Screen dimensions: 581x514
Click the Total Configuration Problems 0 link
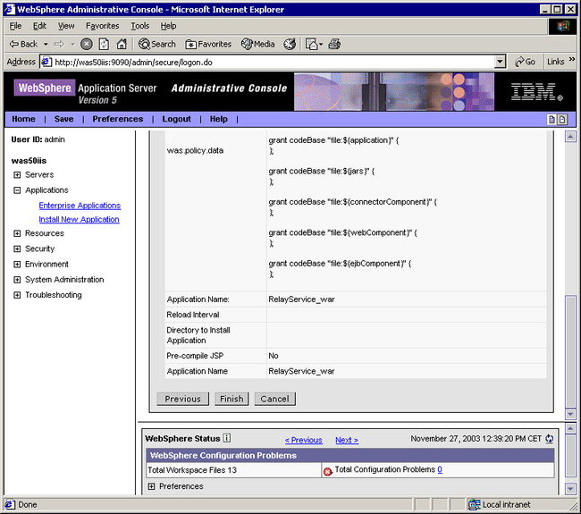(440, 469)
